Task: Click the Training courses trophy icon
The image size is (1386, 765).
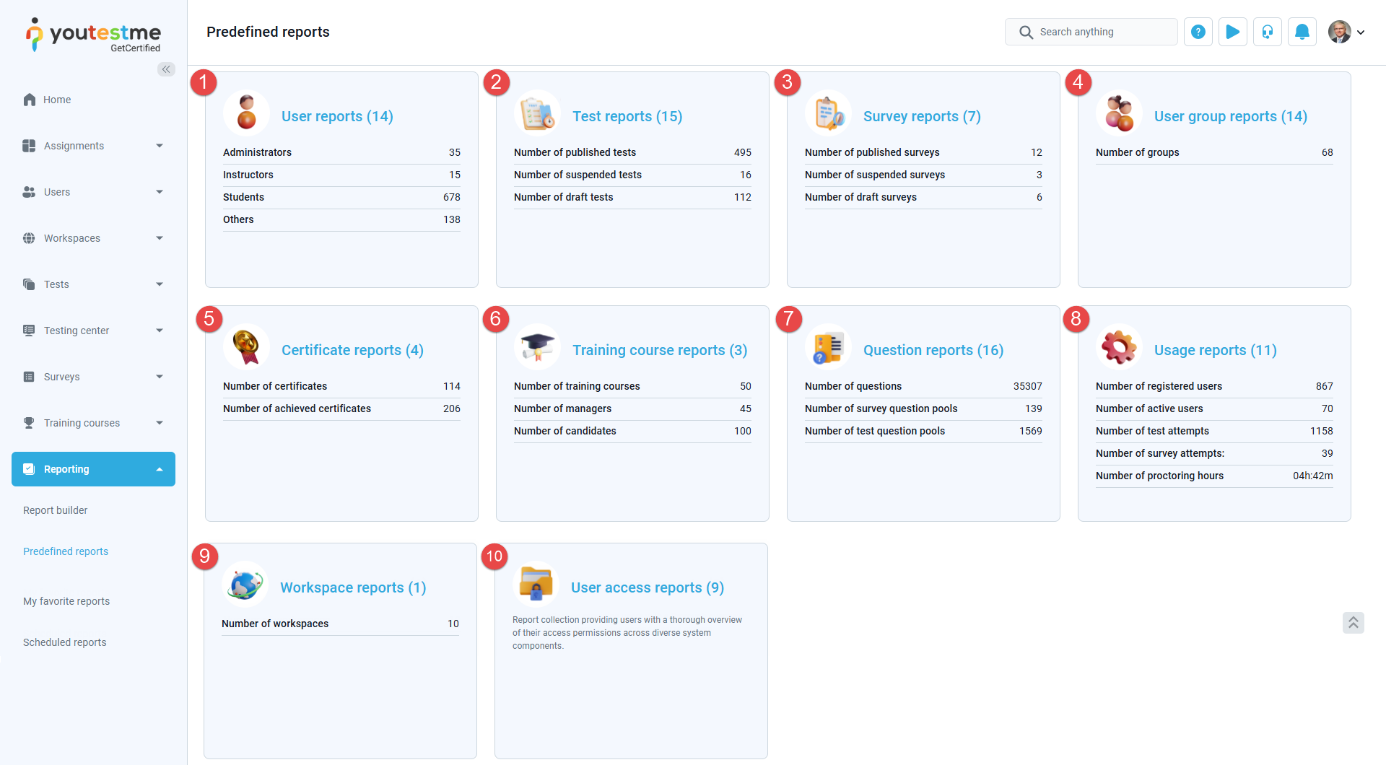Action: 29,423
